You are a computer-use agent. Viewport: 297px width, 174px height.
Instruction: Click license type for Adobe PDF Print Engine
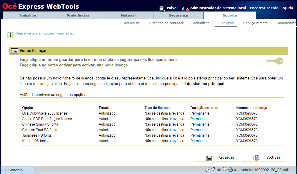(x=164, y=119)
